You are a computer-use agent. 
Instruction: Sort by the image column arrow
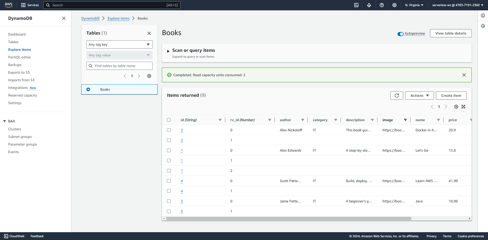tap(405, 120)
